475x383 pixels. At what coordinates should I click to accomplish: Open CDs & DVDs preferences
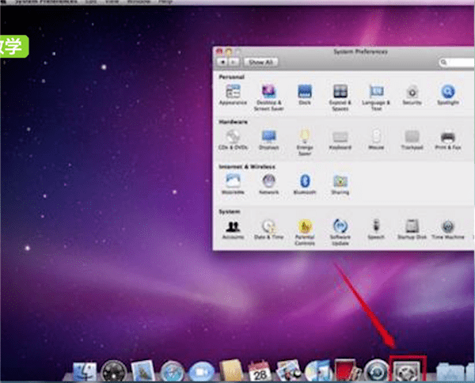[x=233, y=139]
